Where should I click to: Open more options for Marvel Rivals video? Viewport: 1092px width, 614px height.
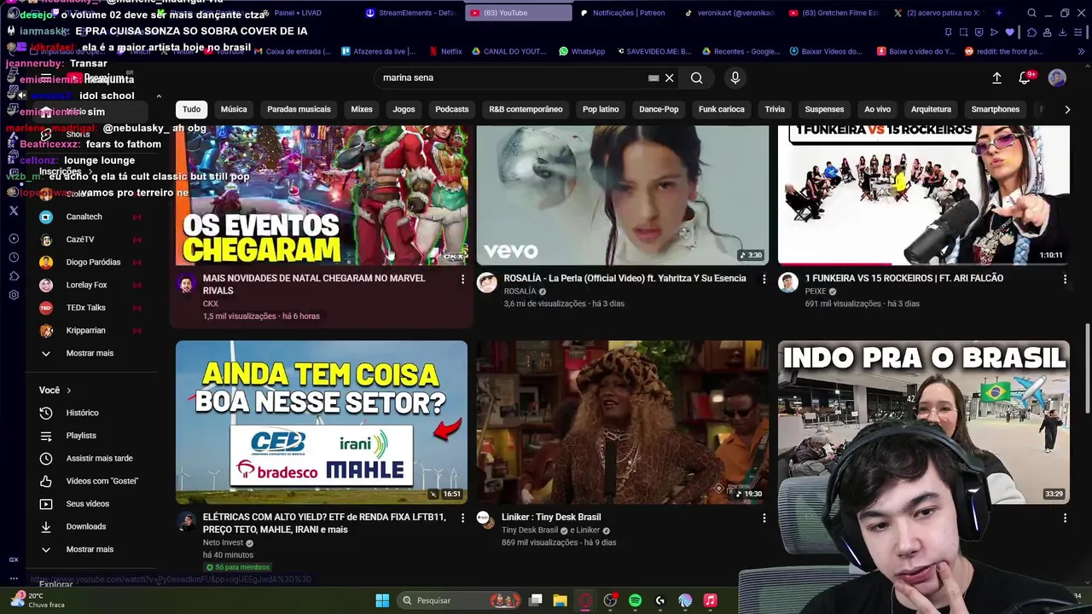tap(463, 279)
